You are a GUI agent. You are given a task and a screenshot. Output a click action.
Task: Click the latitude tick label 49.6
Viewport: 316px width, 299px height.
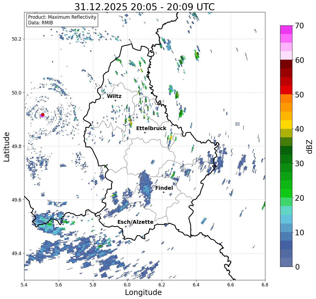click(x=17, y=200)
